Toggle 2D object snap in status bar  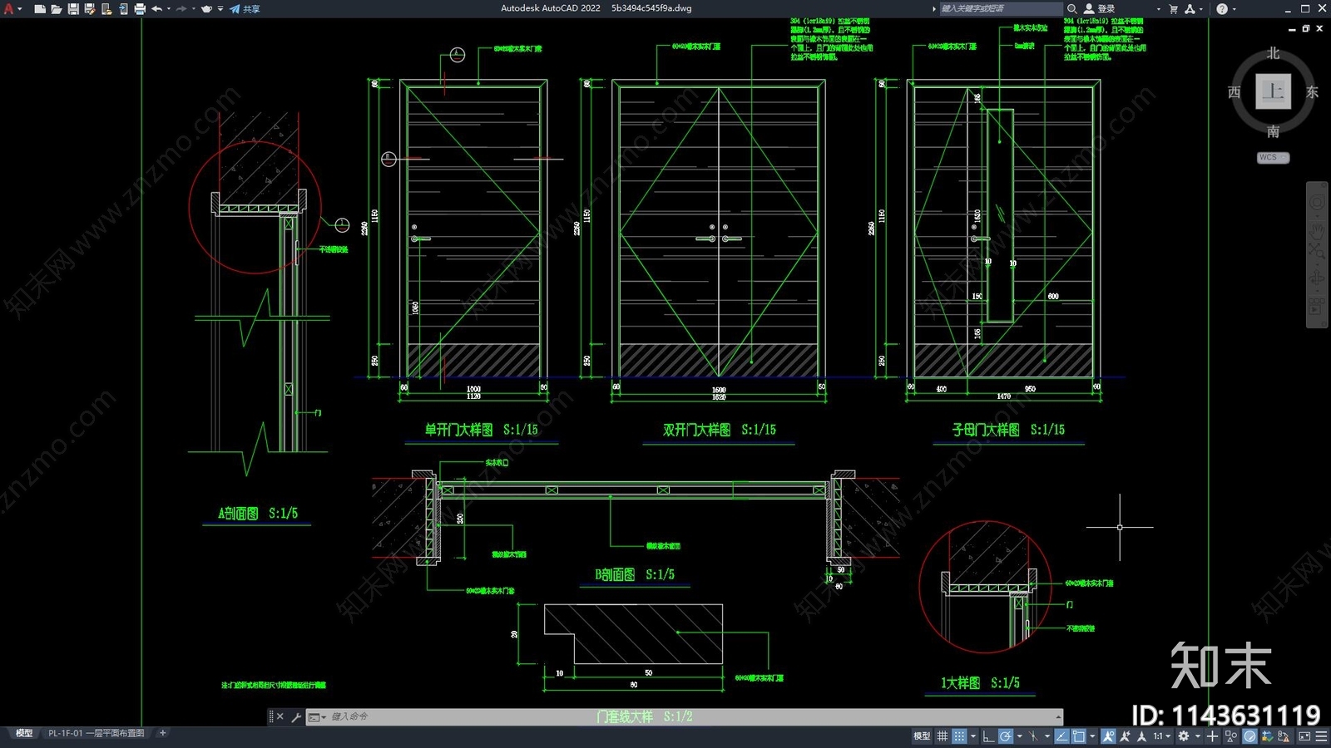1078,736
